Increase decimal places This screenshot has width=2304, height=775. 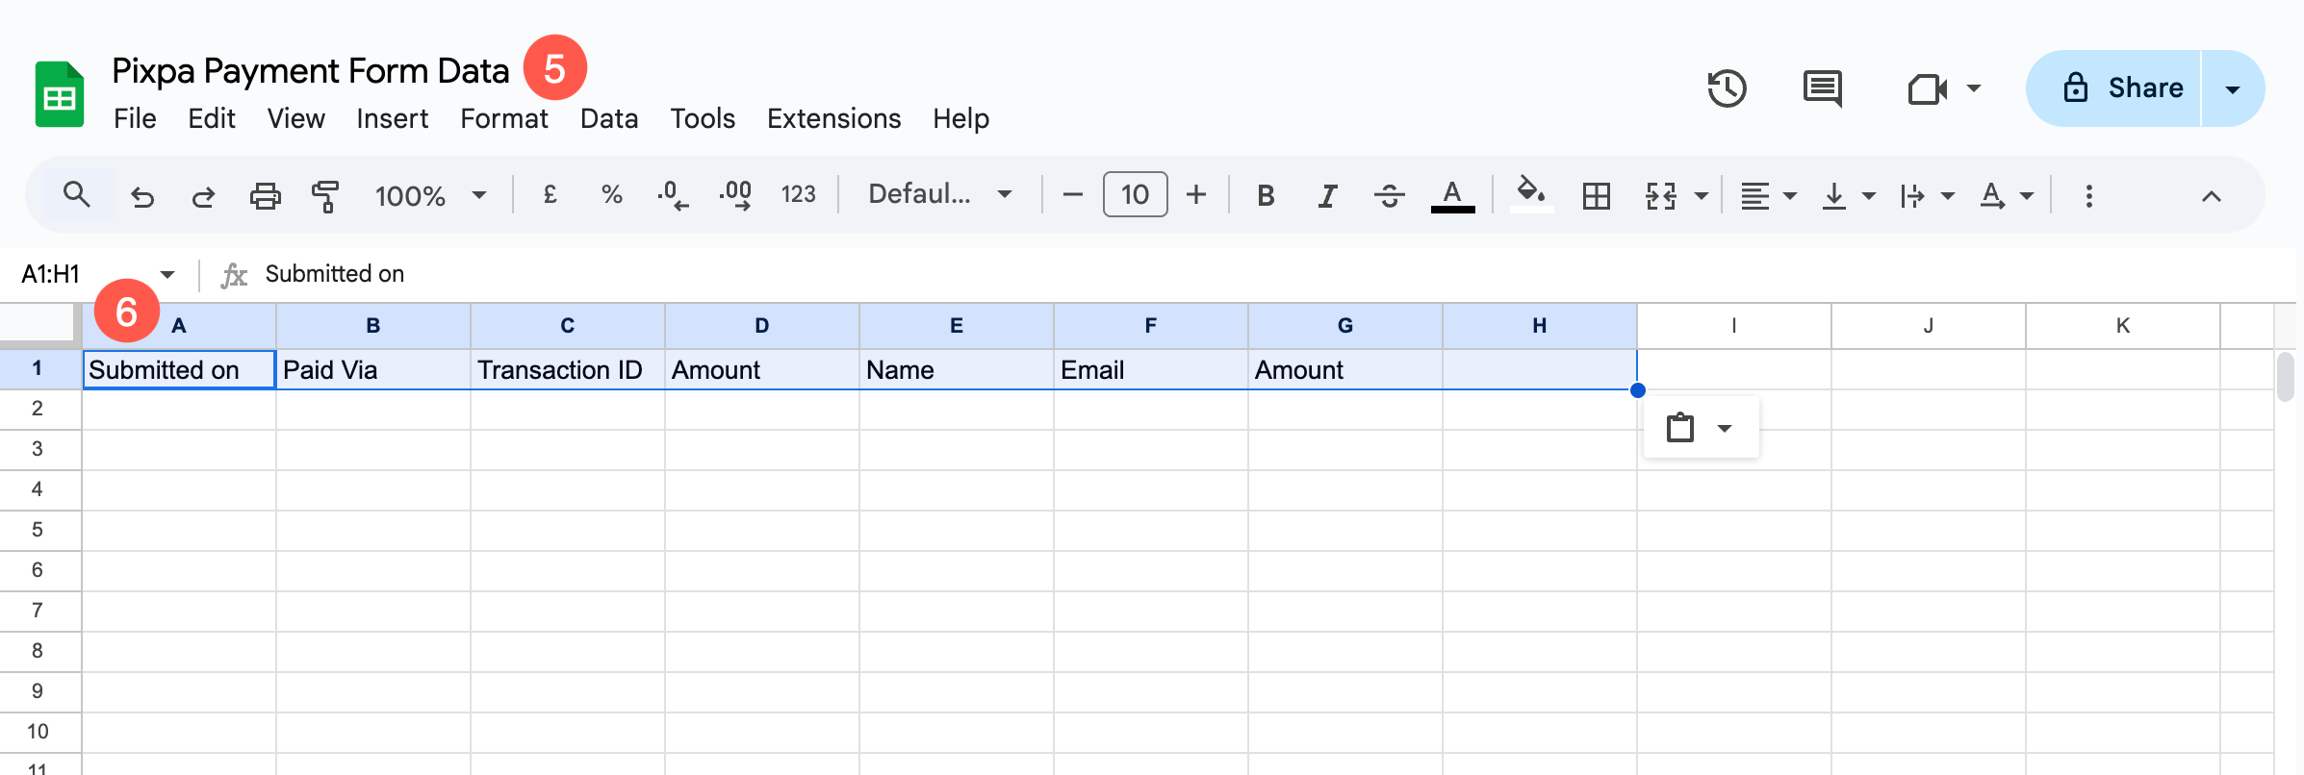tap(735, 195)
